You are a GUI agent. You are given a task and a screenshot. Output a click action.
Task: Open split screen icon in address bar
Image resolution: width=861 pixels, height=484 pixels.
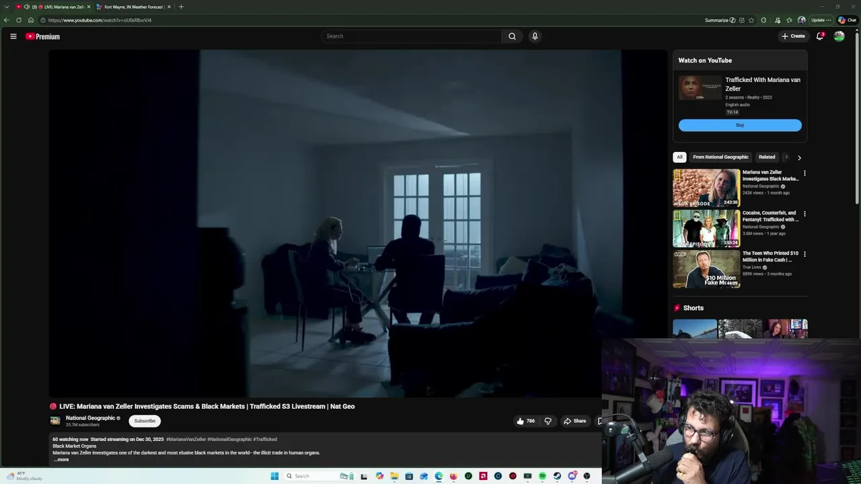tap(742, 20)
